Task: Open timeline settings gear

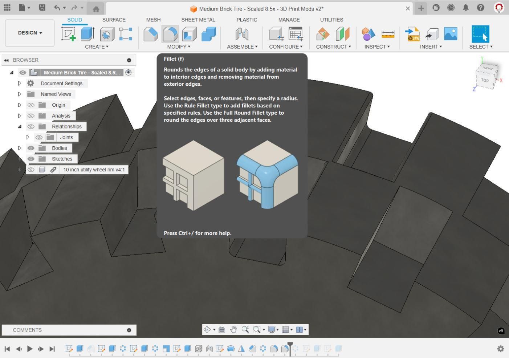Action: coord(501,349)
